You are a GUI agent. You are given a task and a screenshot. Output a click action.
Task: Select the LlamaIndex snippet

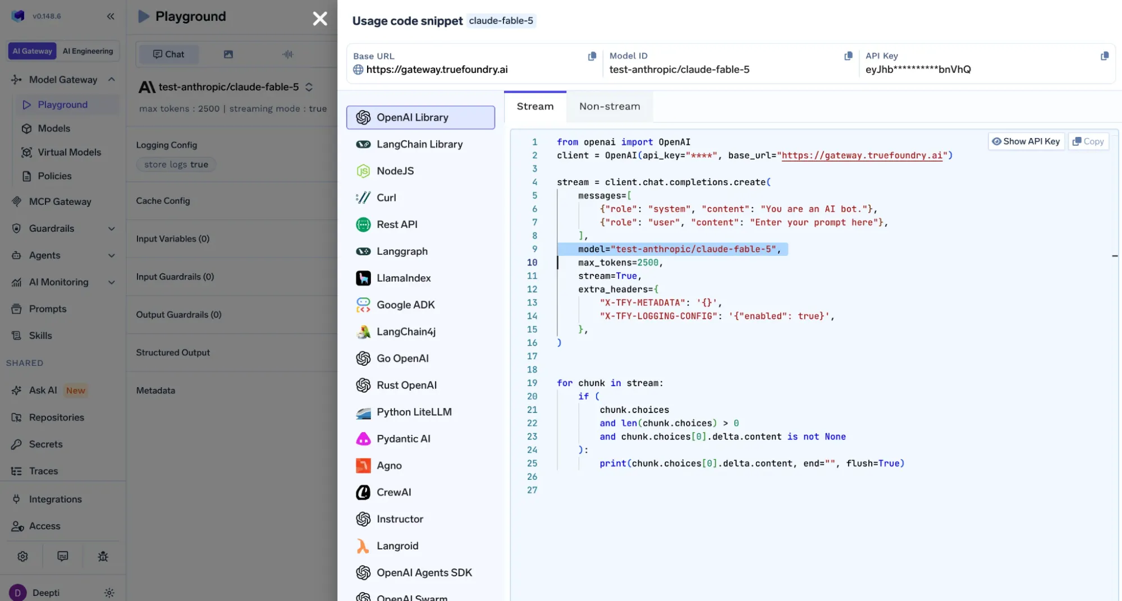click(x=420, y=278)
